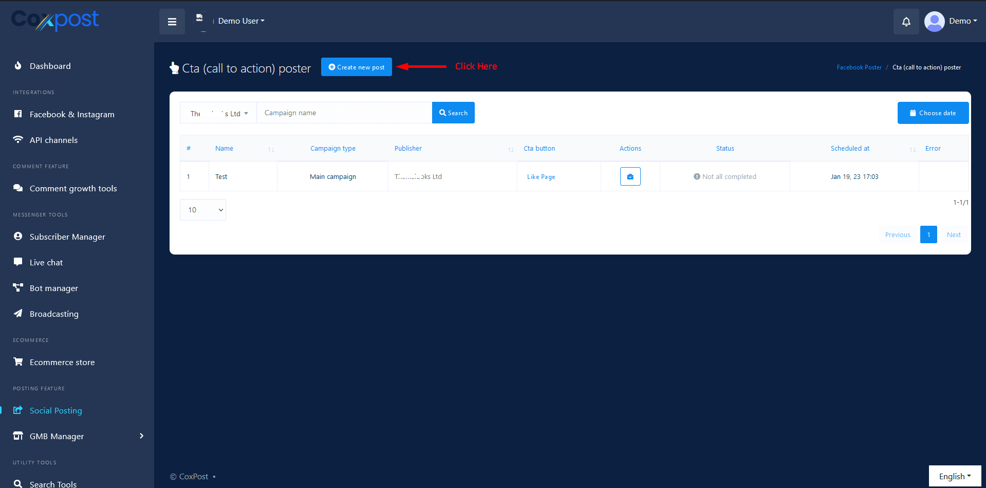Screen dimensions: 986x488
Task: Click the briefcase action icon for Test
Action: pos(630,176)
